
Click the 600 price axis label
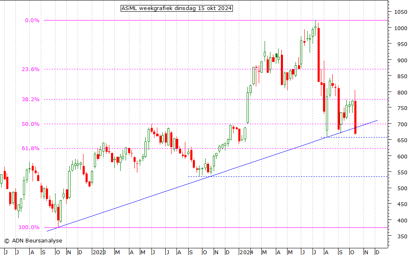click(402, 156)
